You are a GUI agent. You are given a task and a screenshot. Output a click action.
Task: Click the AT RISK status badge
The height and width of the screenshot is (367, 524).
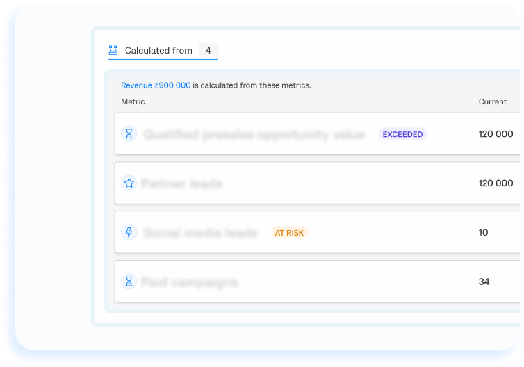[x=289, y=233]
